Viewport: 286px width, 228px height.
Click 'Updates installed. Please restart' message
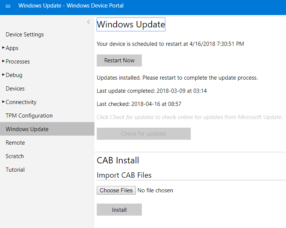pyautogui.click(x=177, y=78)
